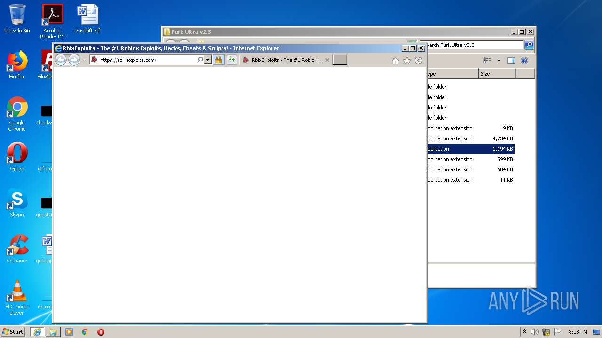Image resolution: width=602 pixels, height=338 pixels.
Task: Open the Firefox desktop shortcut
Action: coord(17,65)
